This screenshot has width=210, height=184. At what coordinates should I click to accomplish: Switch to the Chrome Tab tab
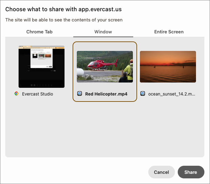(39, 32)
